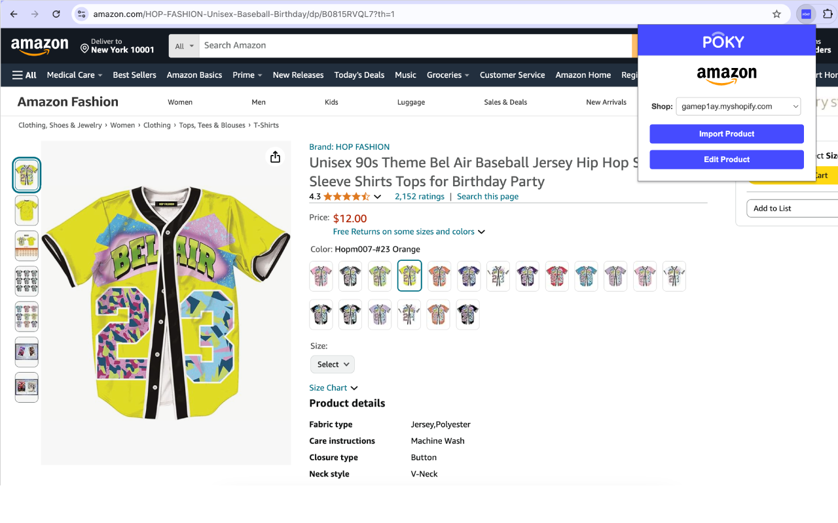Click the Import Product button

click(726, 134)
